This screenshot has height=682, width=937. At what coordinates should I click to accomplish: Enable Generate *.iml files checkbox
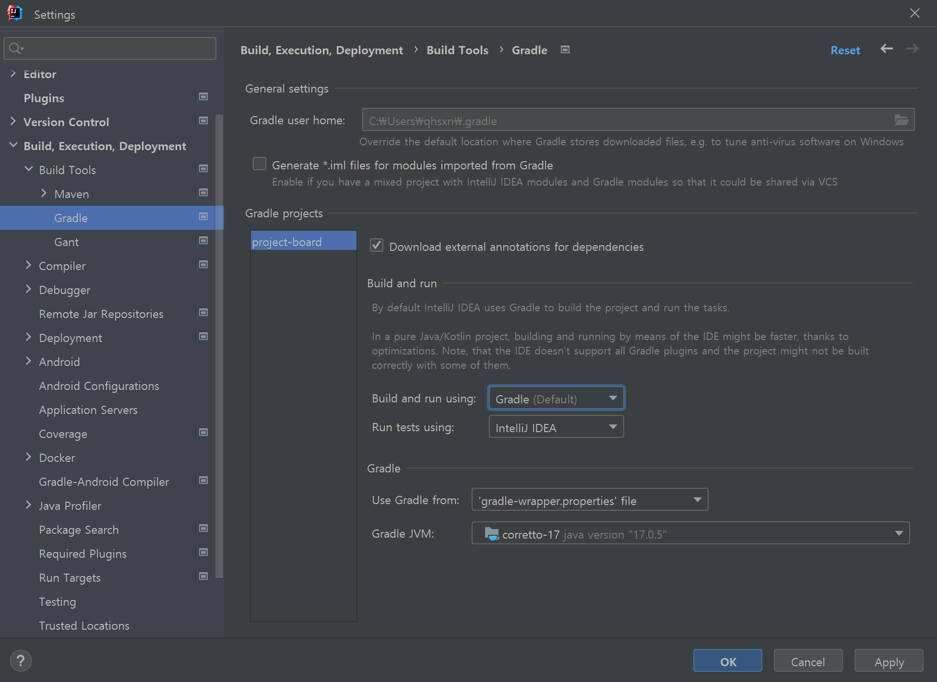click(x=260, y=164)
